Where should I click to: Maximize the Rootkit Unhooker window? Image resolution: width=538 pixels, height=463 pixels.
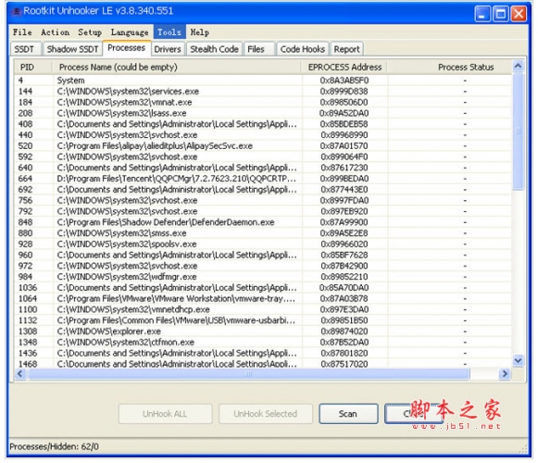[x=501, y=14]
